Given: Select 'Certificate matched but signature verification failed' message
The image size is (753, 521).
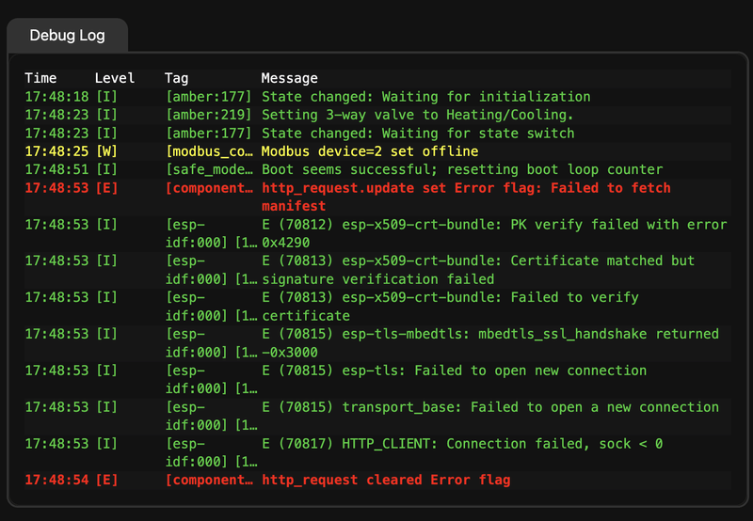Looking at the screenshot, I should point(478,270).
